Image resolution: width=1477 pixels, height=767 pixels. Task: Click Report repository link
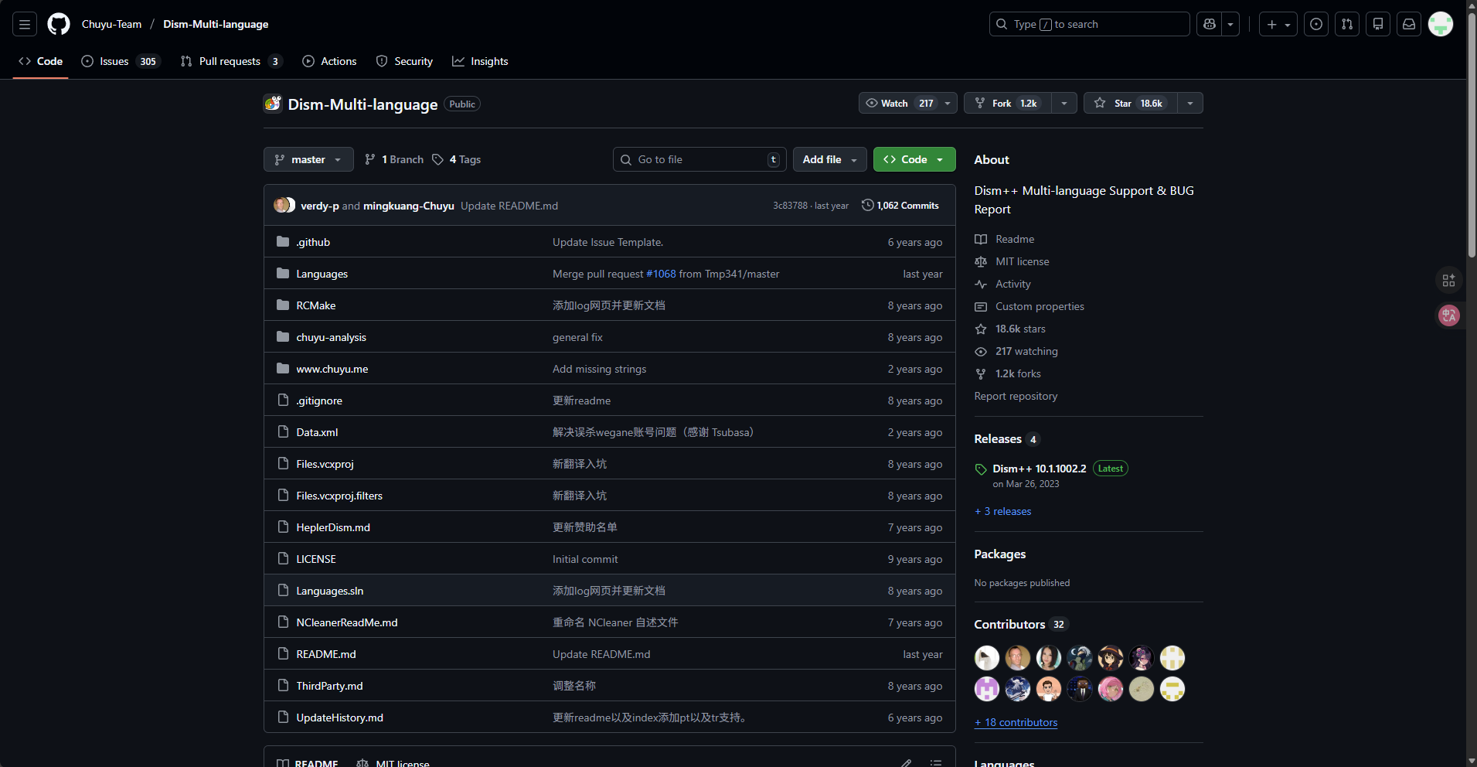tap(1016, 396)
